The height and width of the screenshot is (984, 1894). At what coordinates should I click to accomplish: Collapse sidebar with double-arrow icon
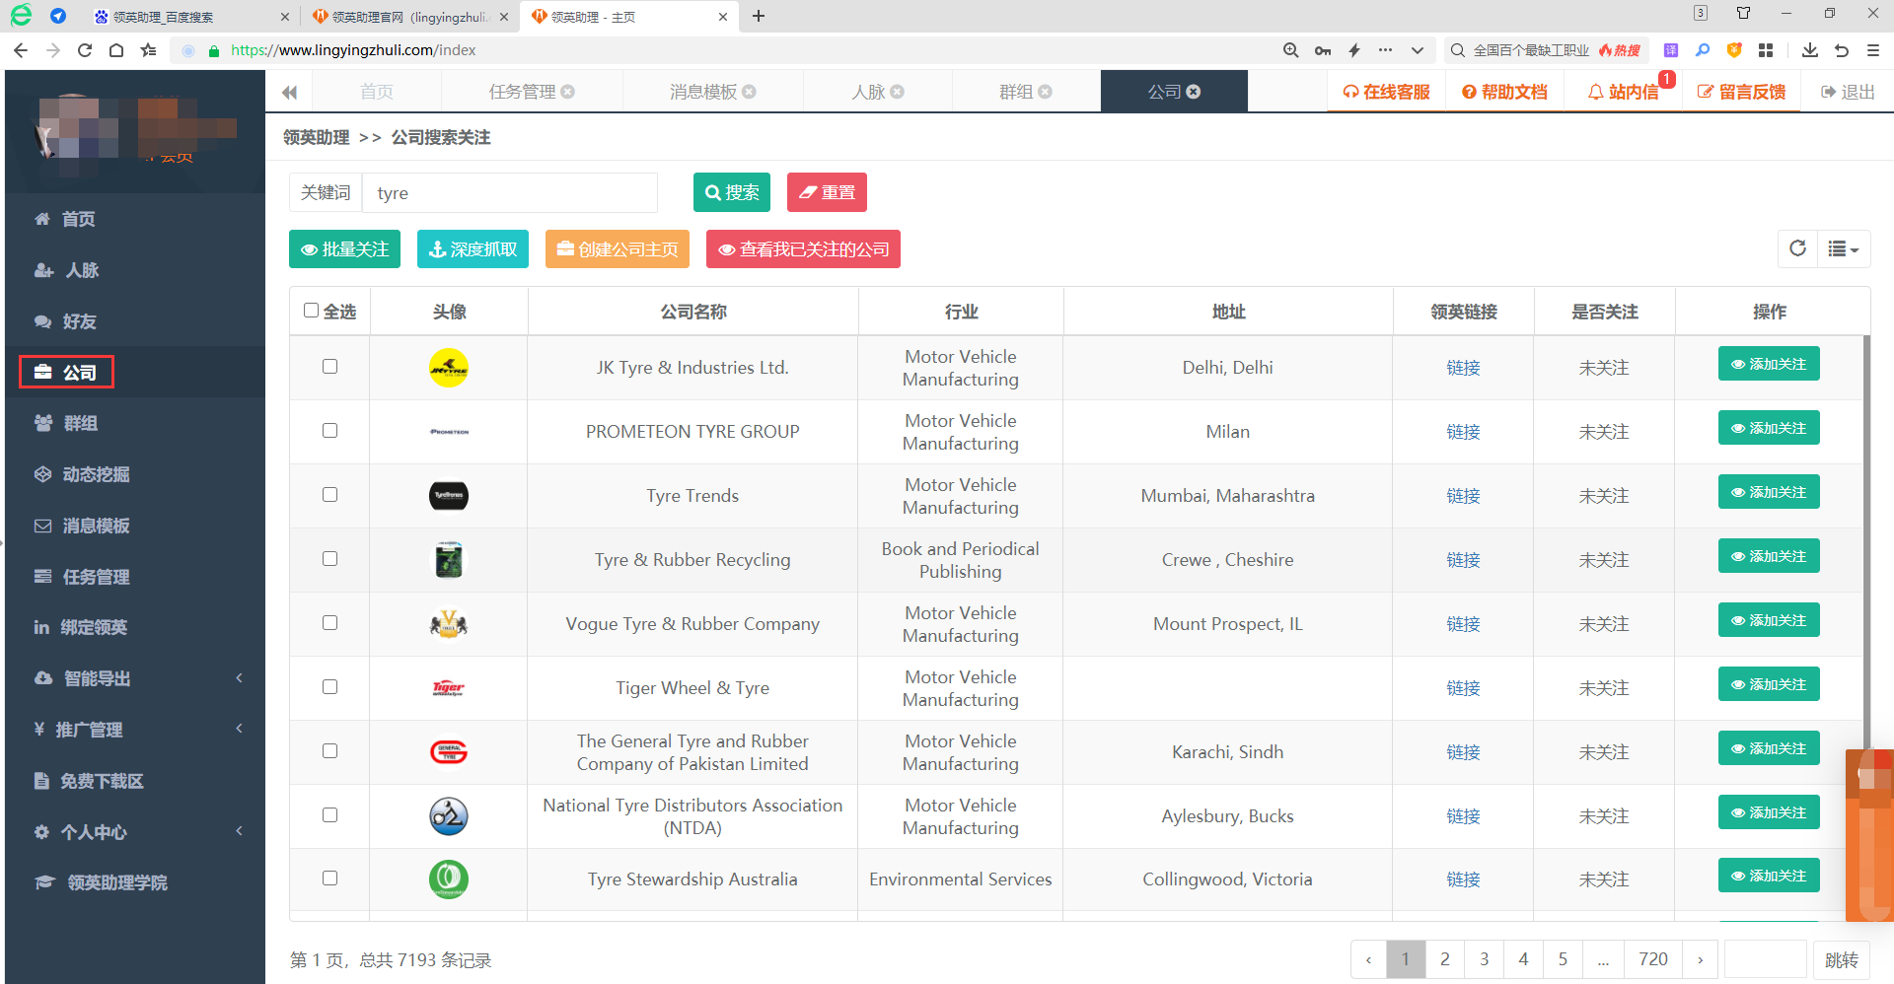(x=289, y=93)
